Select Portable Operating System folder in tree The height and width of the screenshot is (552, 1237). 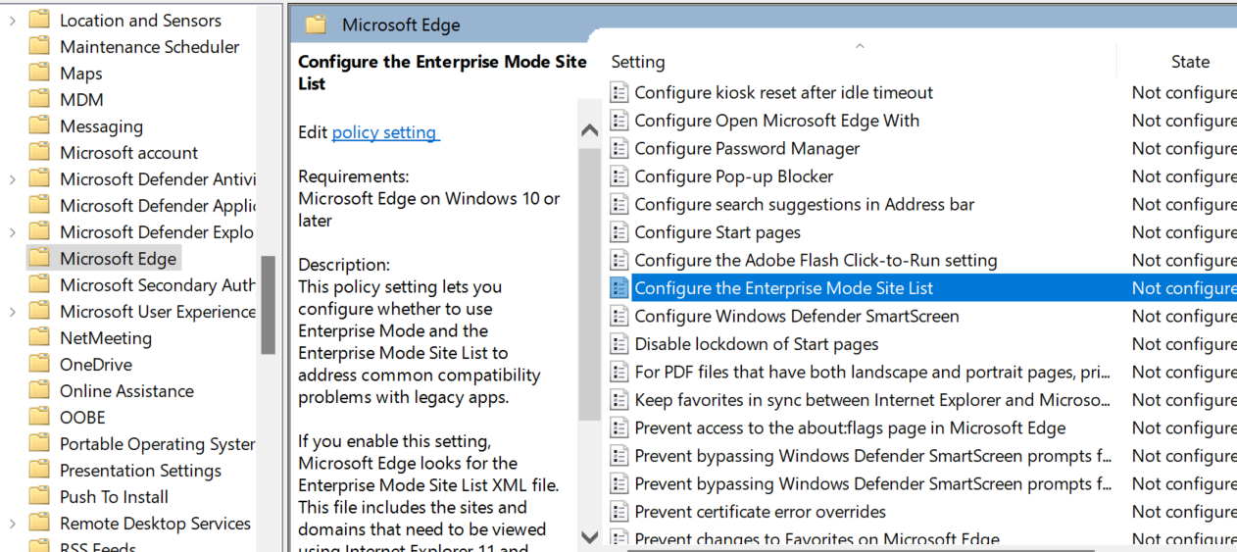tap(157, 443)
